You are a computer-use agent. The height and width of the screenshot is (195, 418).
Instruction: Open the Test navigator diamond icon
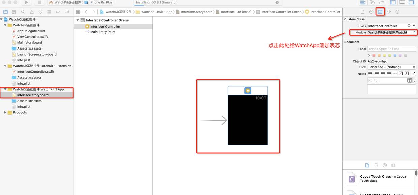[40, 12]
